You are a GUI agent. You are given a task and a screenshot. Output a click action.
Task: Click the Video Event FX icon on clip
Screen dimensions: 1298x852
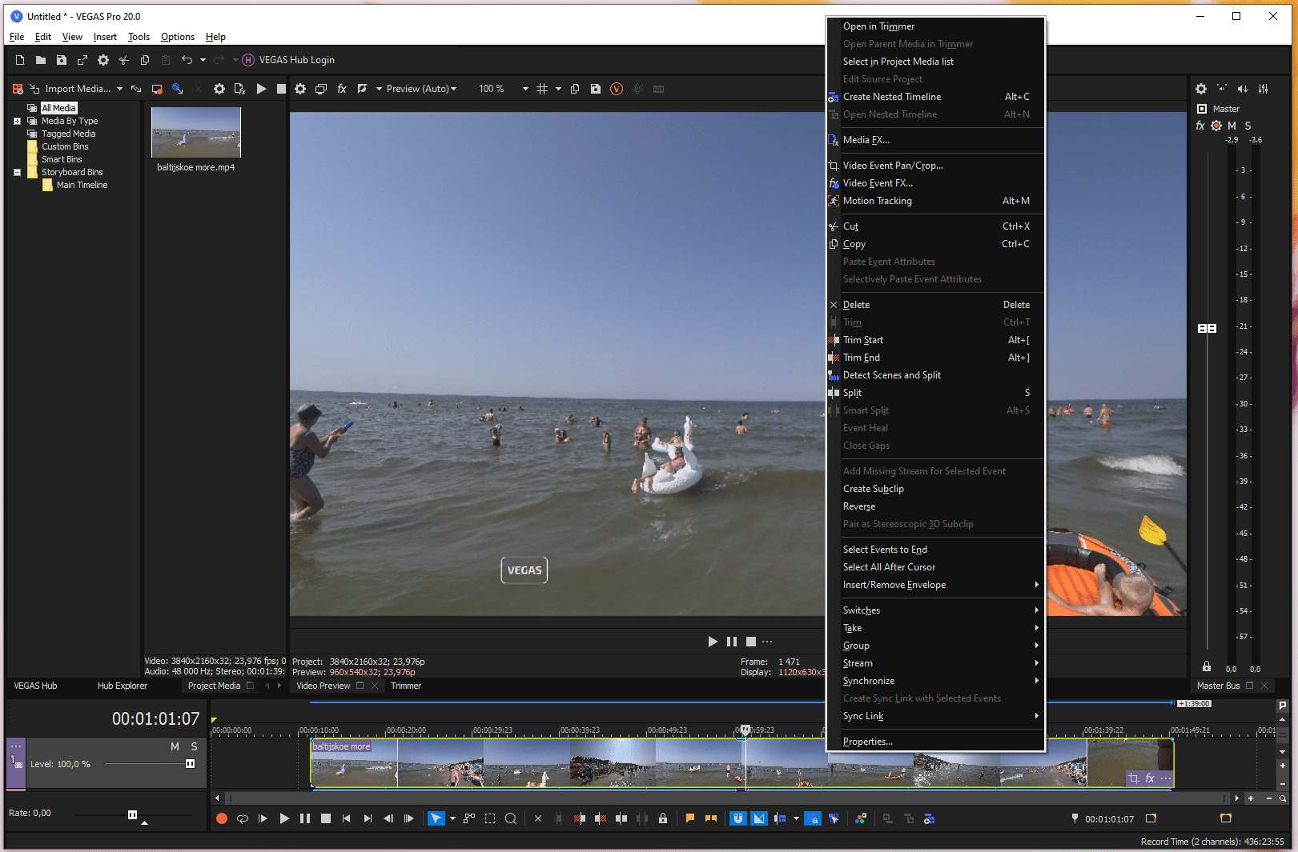[1150, 778]
